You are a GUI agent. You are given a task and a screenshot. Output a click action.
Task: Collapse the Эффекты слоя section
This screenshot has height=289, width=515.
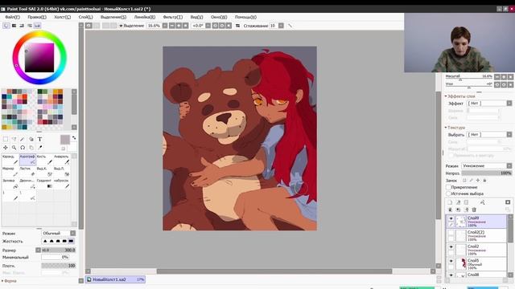[x=446, y=96]
